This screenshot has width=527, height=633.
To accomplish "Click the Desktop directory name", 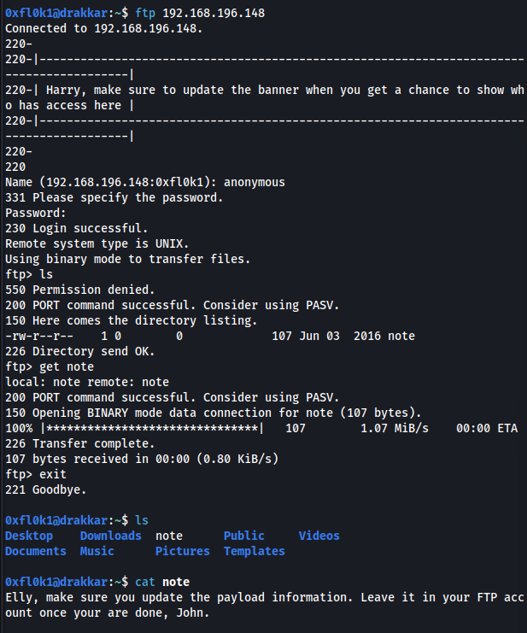I will pos(29,536).
